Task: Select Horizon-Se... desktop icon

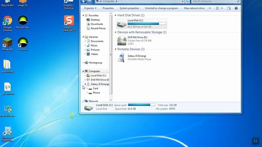Action: click(x=23, y=22)
